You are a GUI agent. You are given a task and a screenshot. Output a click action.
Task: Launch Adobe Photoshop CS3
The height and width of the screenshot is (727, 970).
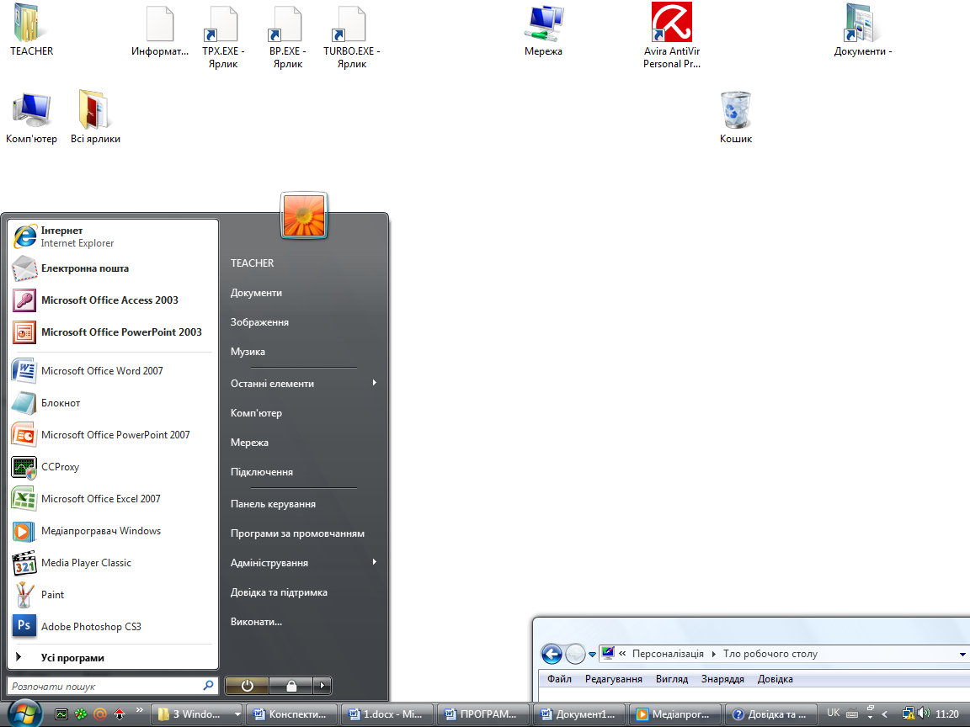[113, 627]
